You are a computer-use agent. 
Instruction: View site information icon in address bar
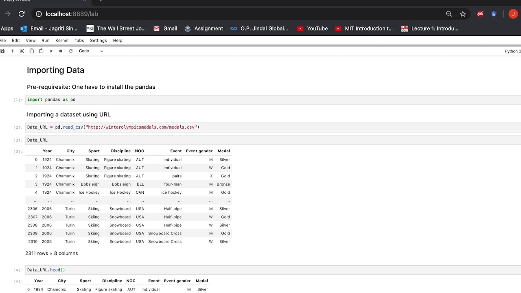(39, 14)
